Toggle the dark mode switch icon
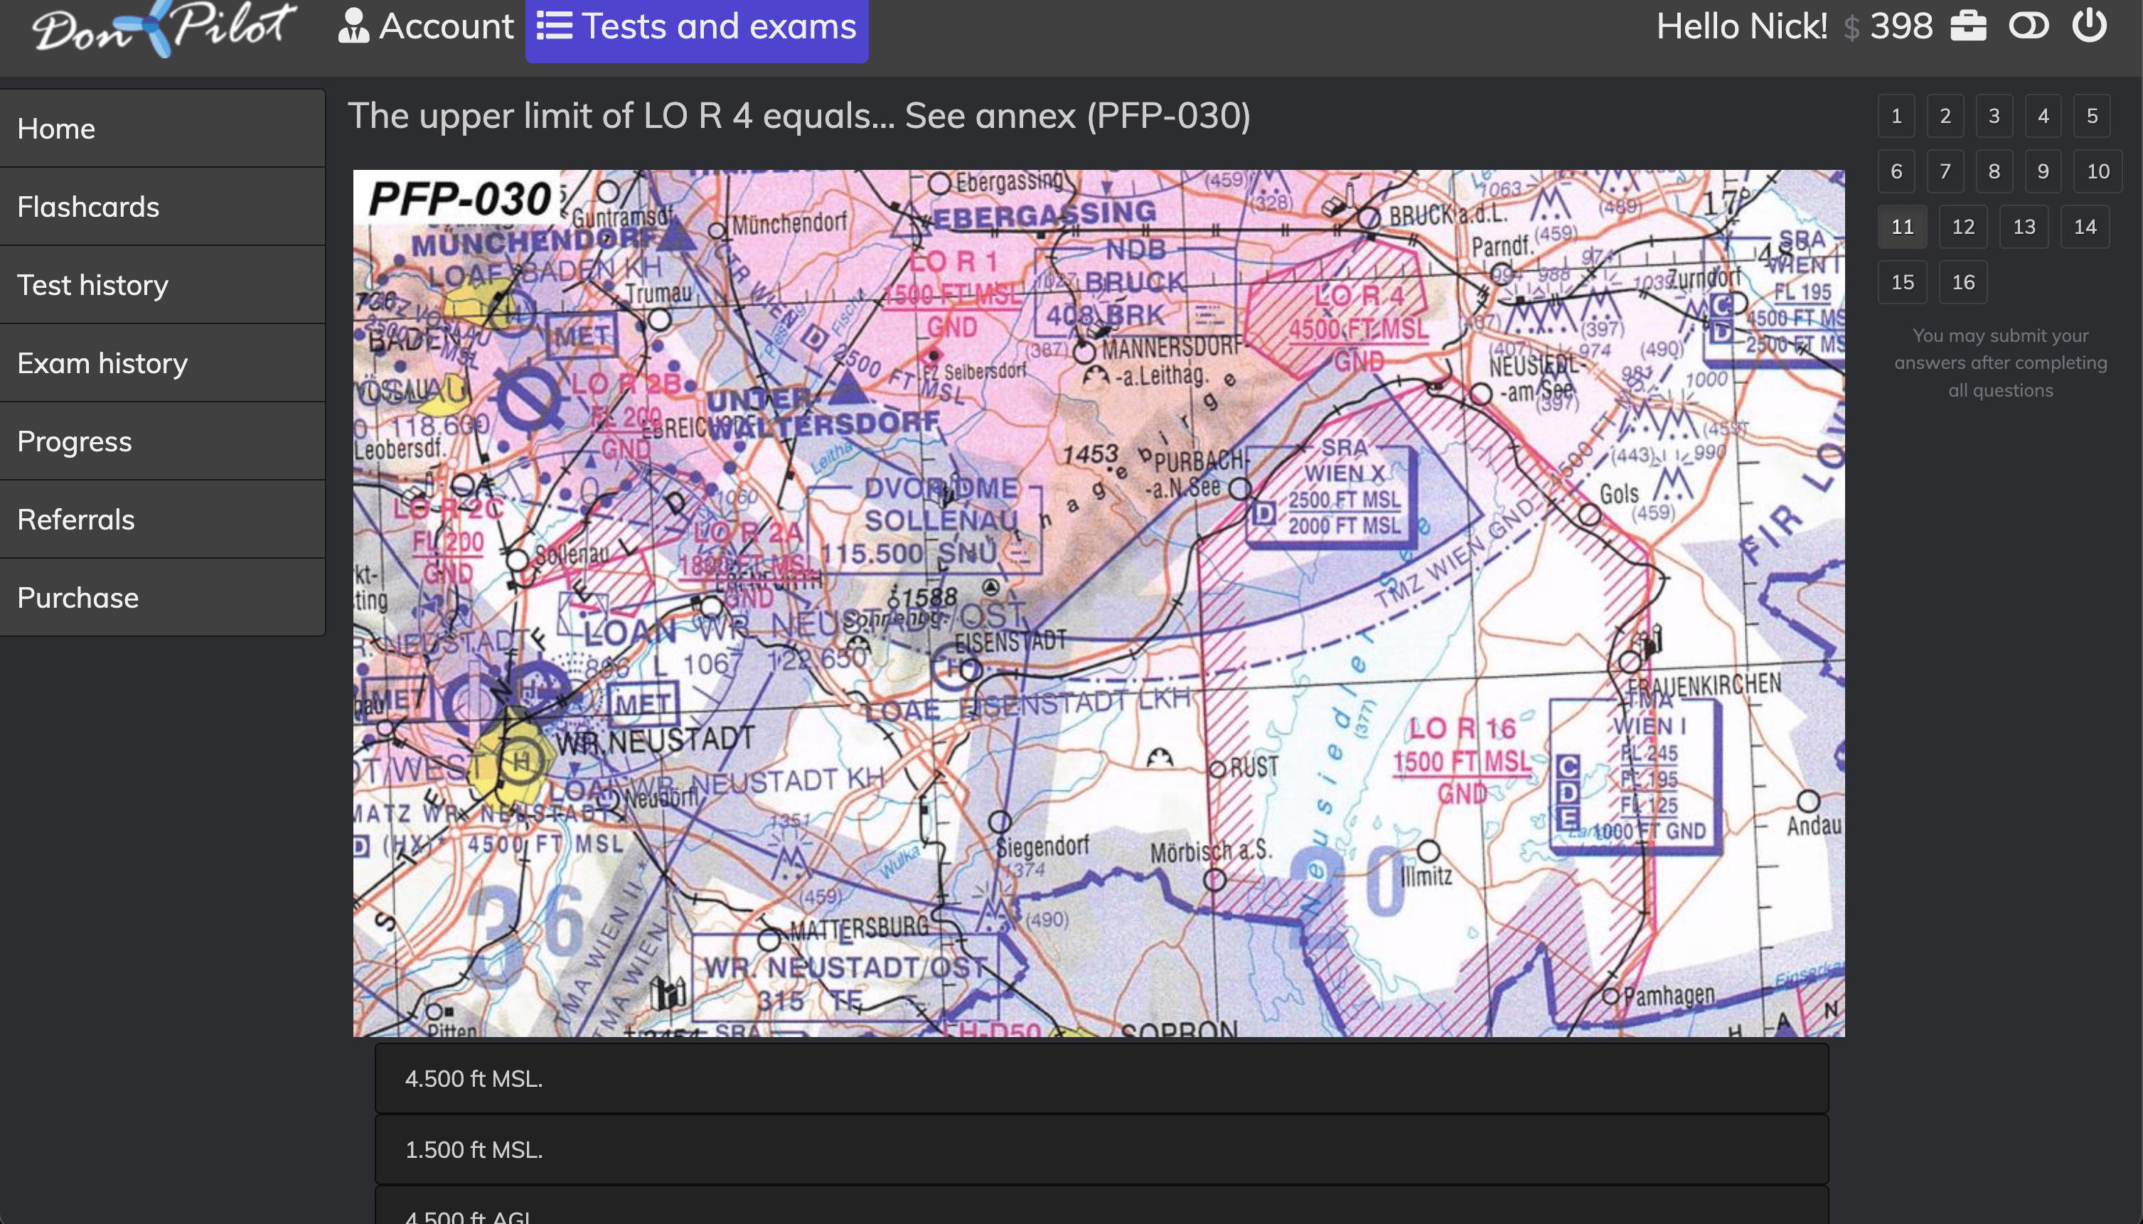 (2029, 26)
